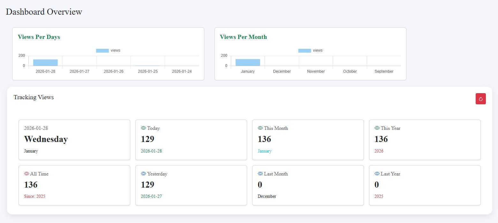Click the eye icon beside This Year
This screenshot has width=498, height=223.
(x=377, y=128)
